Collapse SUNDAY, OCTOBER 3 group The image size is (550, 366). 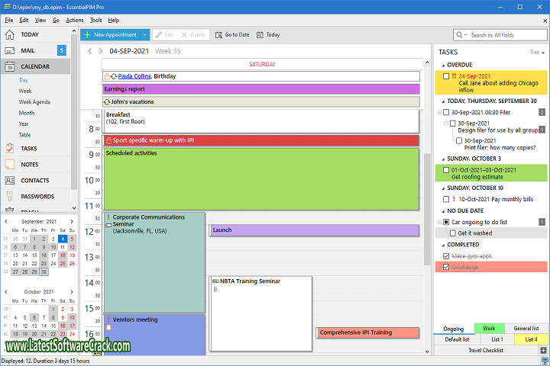click(x=443, y=159)
